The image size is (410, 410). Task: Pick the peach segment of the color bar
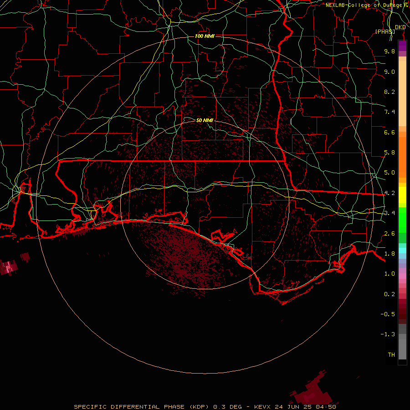coord(402,94)
